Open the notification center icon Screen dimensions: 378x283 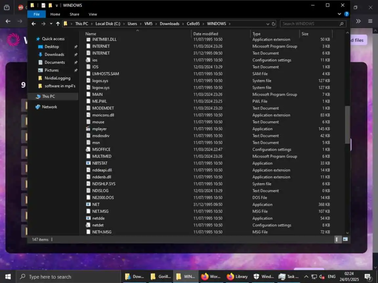(367, 277)
